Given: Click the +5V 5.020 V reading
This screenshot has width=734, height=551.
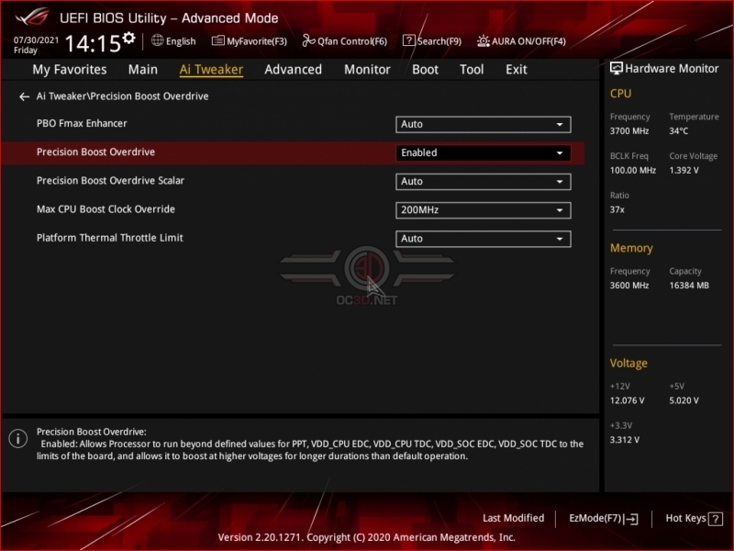Looking at the screenshot, I should point(684,400).
